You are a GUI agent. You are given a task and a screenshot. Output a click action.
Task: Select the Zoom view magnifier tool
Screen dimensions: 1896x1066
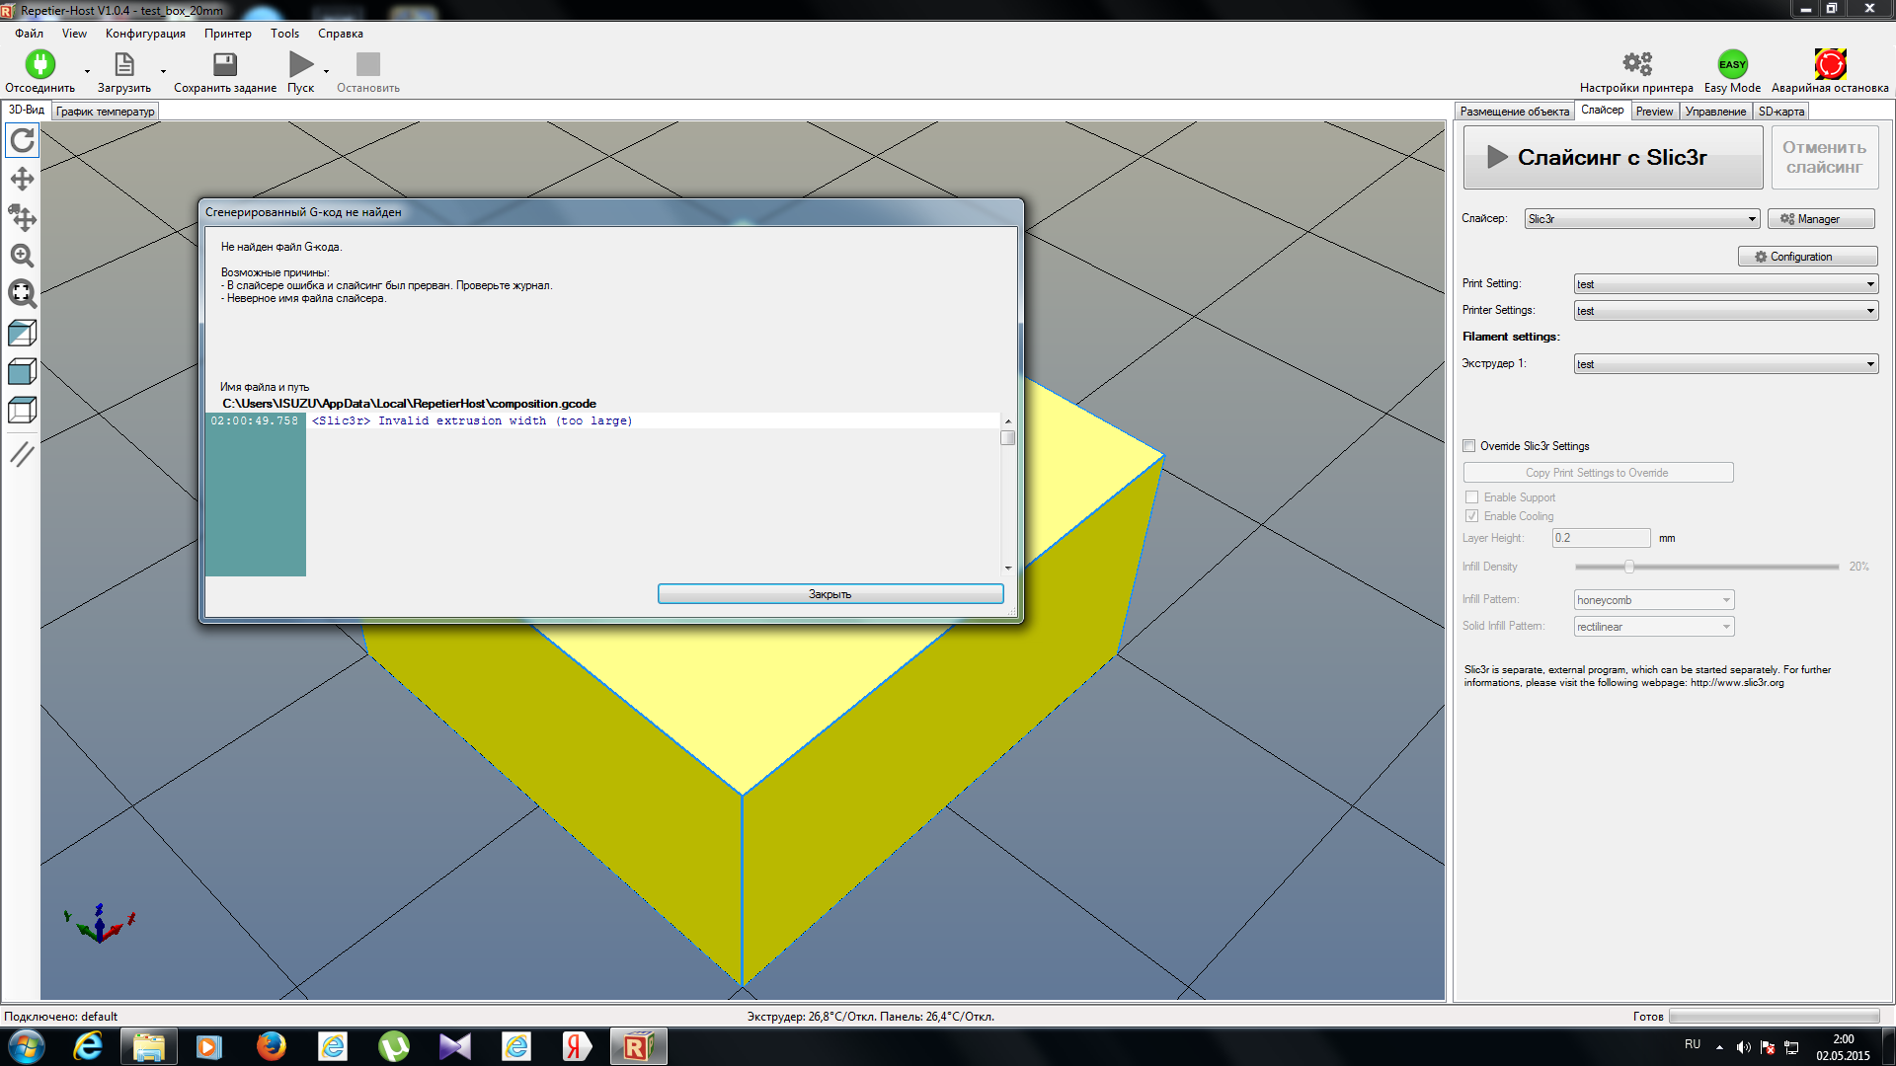22,256
